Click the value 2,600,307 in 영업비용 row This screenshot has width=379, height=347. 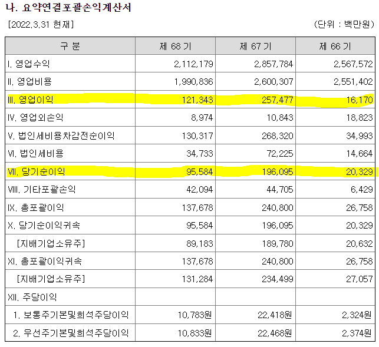pos(273,82)
